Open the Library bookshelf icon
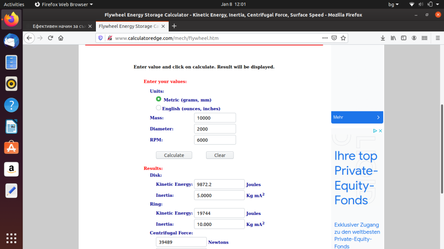444x249 pixels. point(393,38)
